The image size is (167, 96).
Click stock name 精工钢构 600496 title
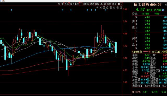pyautogui.click(x=147, y=5)
